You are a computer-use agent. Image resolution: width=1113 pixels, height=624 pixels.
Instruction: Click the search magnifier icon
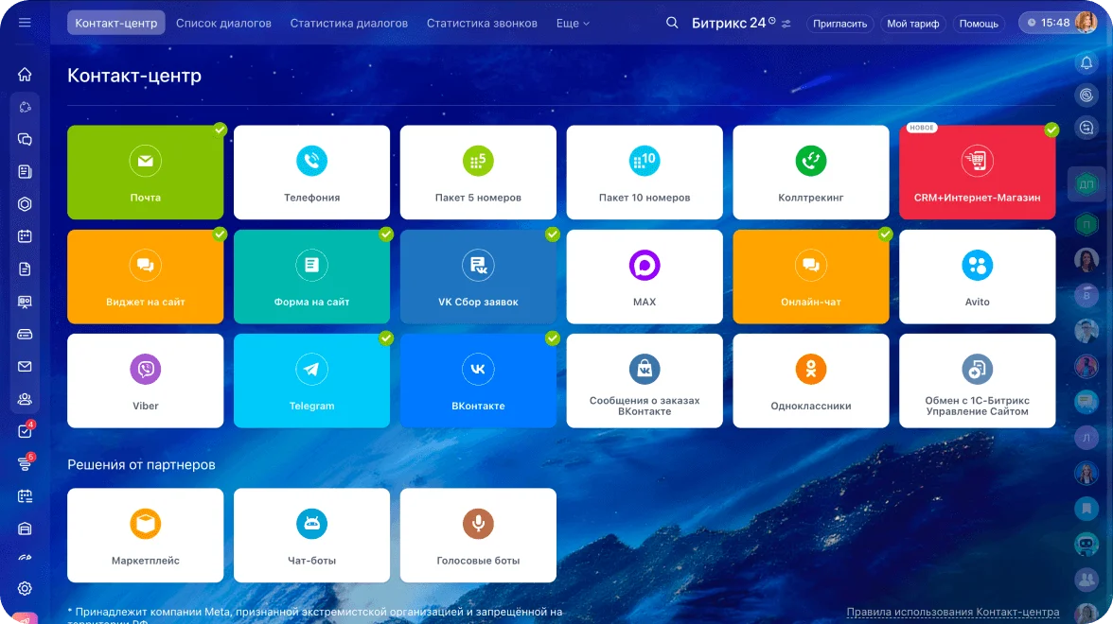point(672,23)
